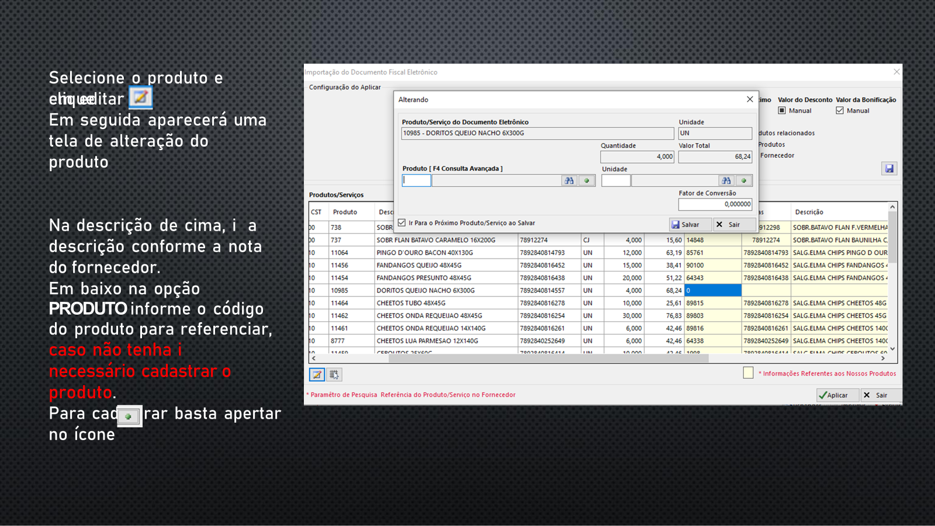The height and width of the screenshot is (526, 935).
Task: Click green add-product icon beside Produto field
Action: click(587, 181)
